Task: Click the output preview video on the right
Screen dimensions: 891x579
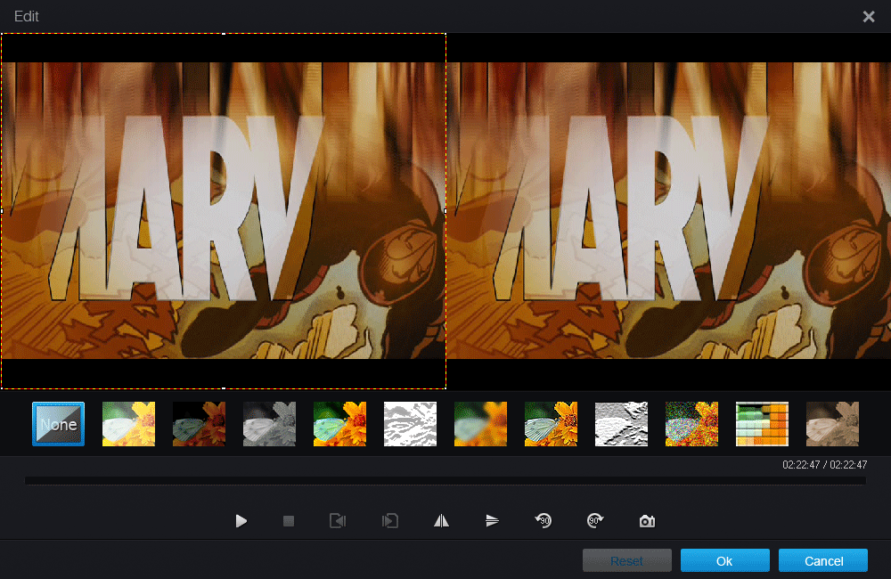Action: point(669,211)
